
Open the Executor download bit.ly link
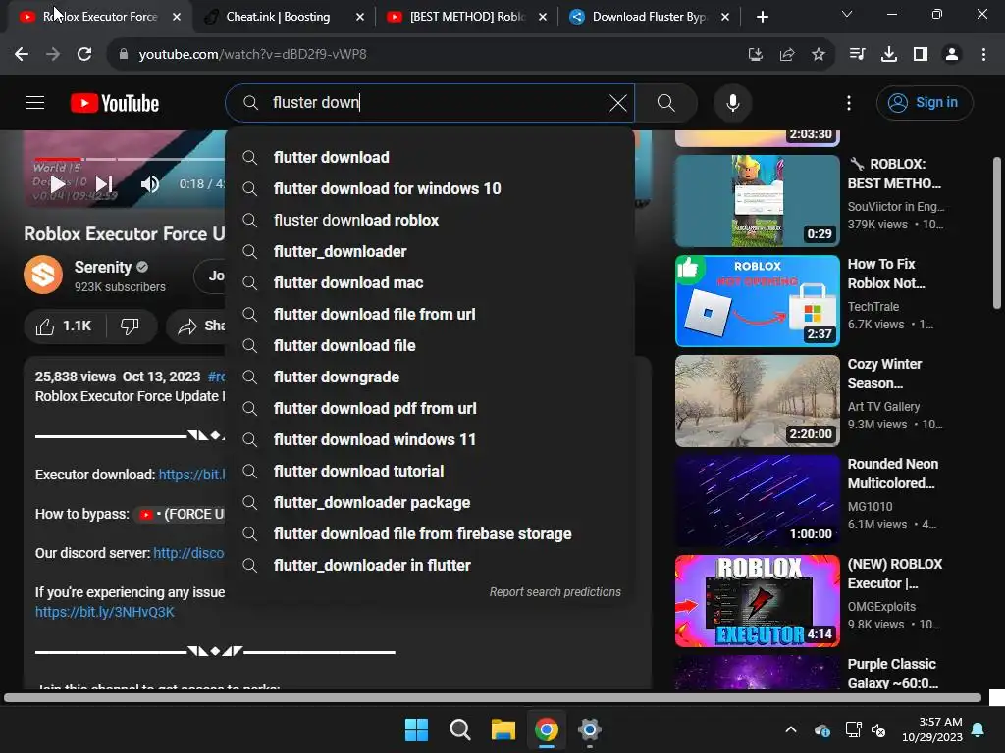click(x=191, y=475)
